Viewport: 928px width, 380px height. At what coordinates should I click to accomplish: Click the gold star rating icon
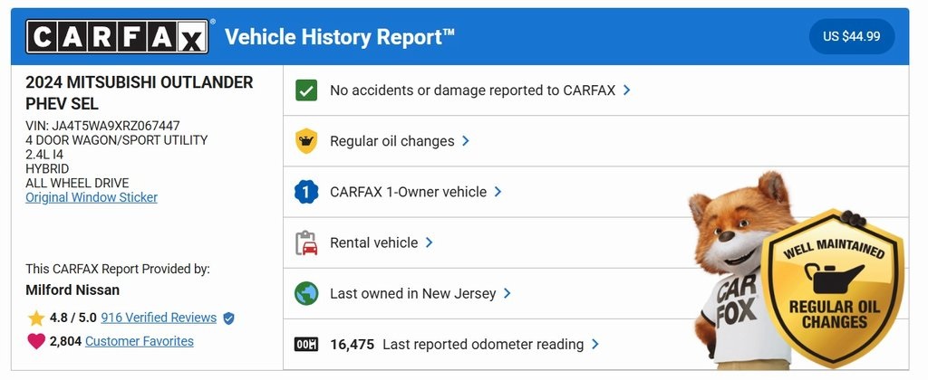click(36, 318)
